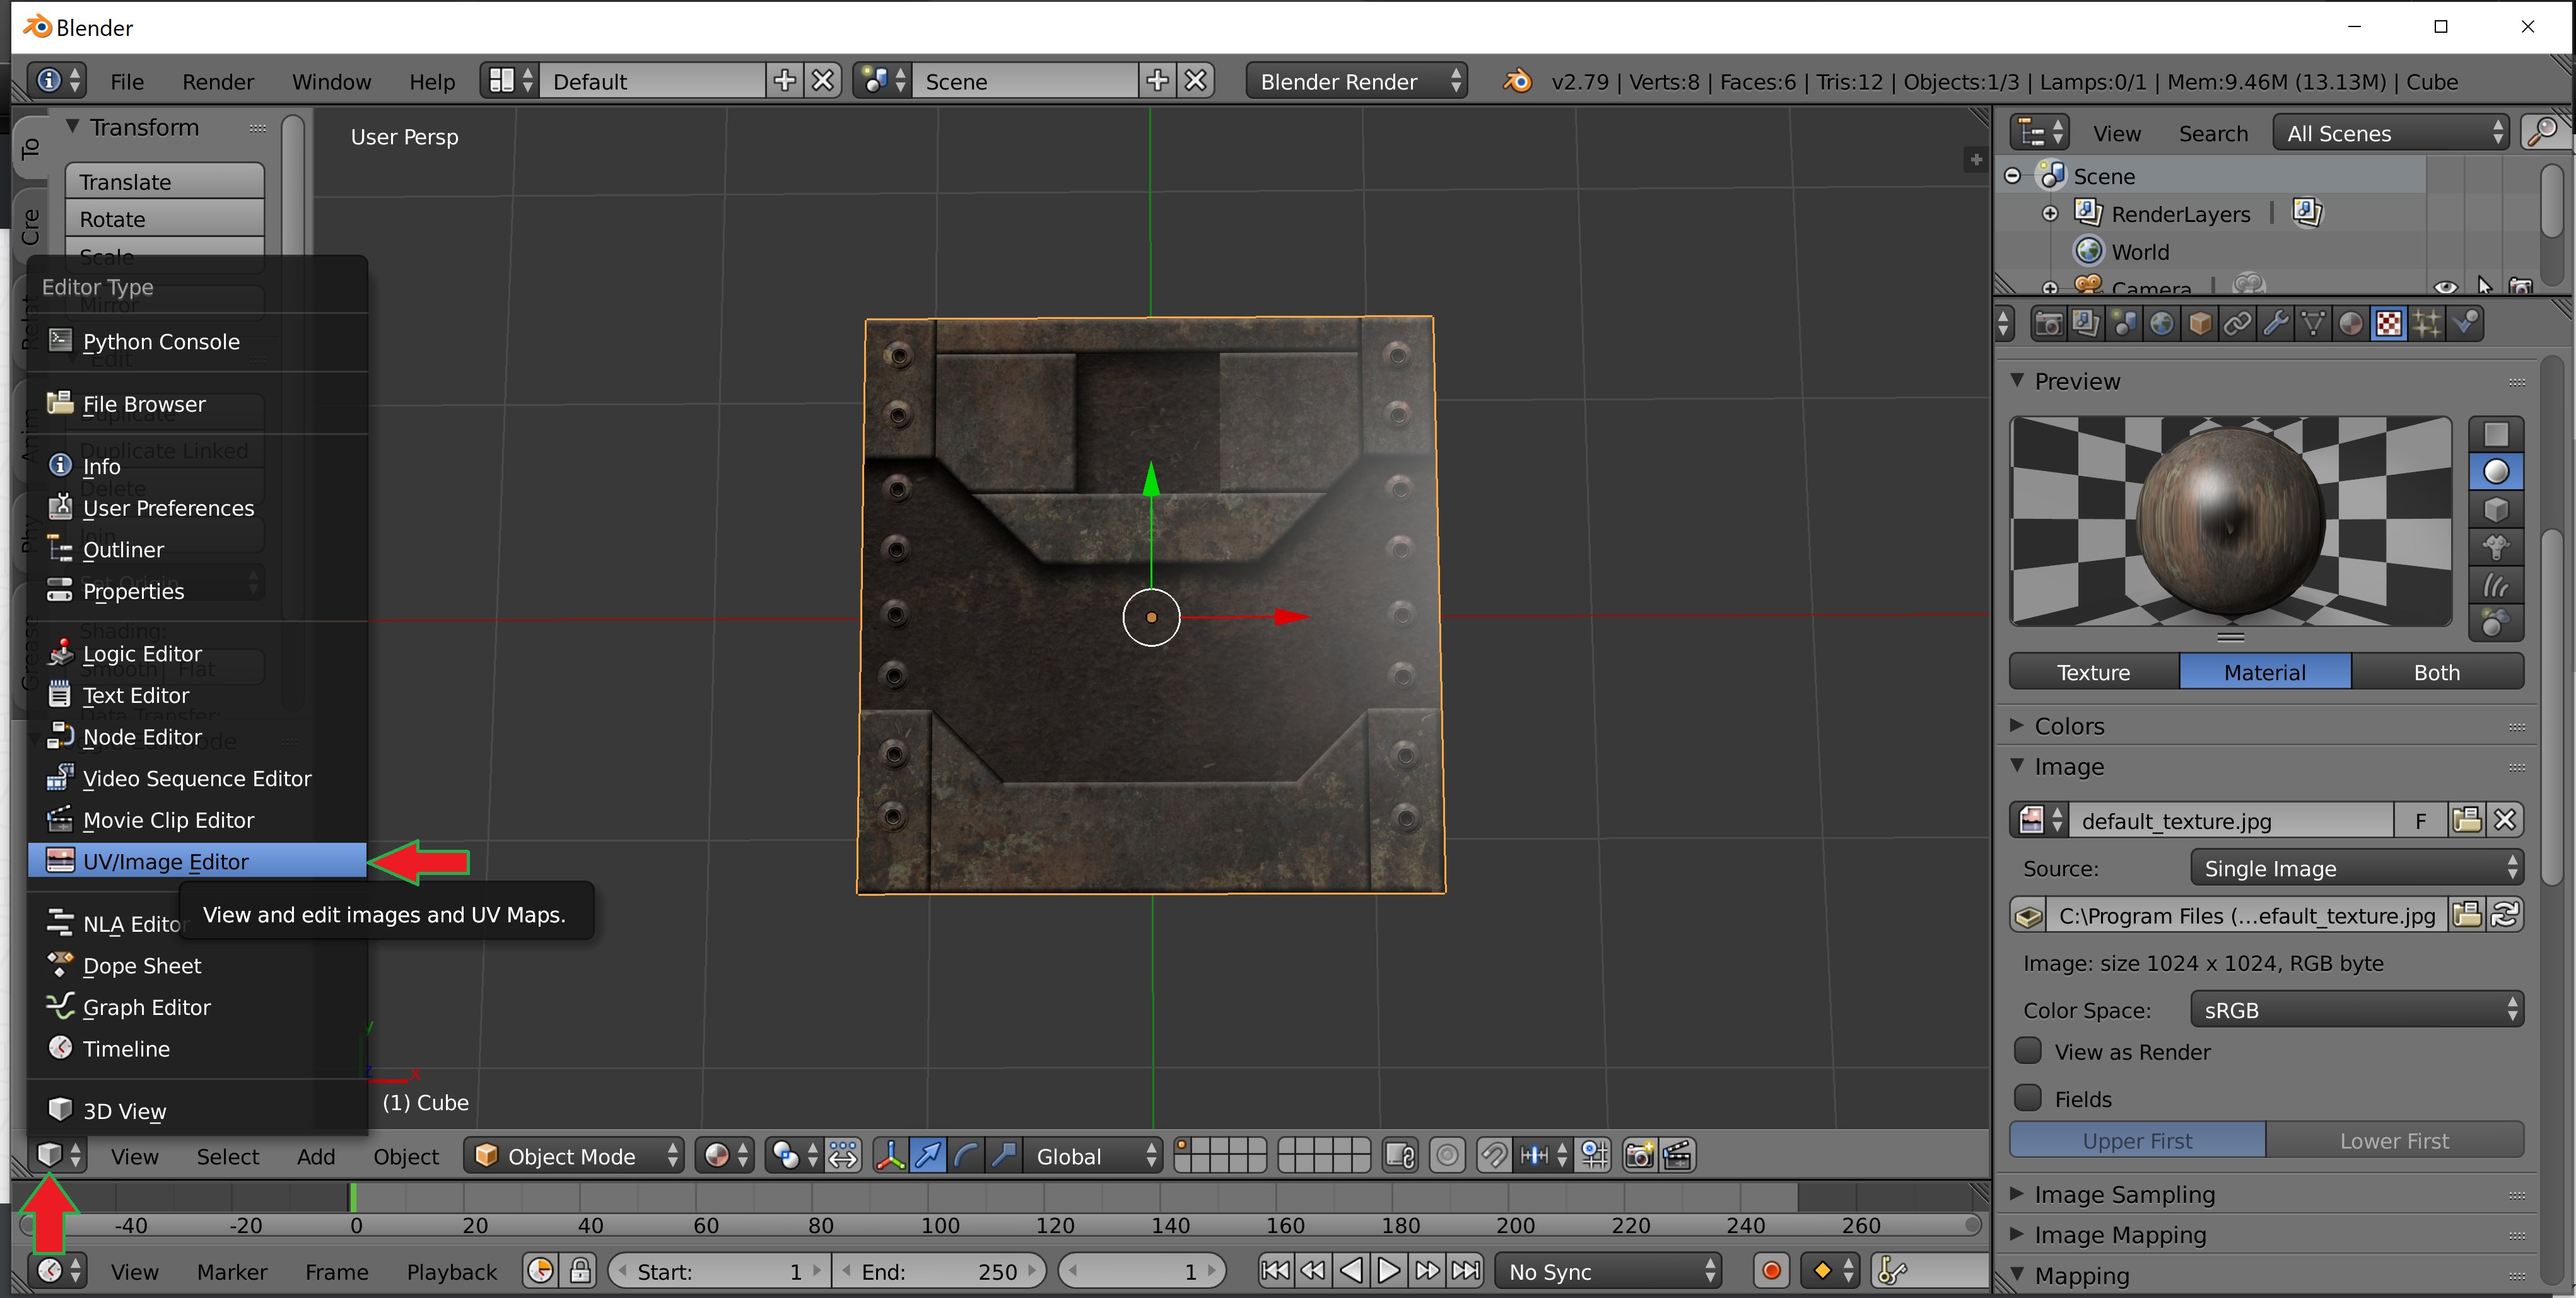Image resolution: width=2576 pixels, height=1298 pixels.
Task: Jump to the last frame button
Action: (1465, 1271)
